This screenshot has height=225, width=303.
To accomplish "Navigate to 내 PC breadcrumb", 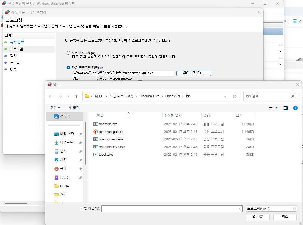I will [99, 96].
